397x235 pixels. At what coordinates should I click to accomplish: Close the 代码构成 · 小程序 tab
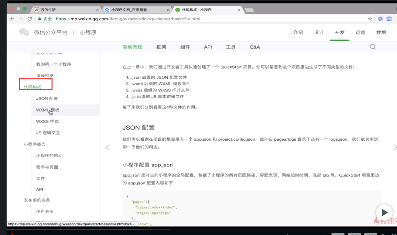tap(239, 10)
